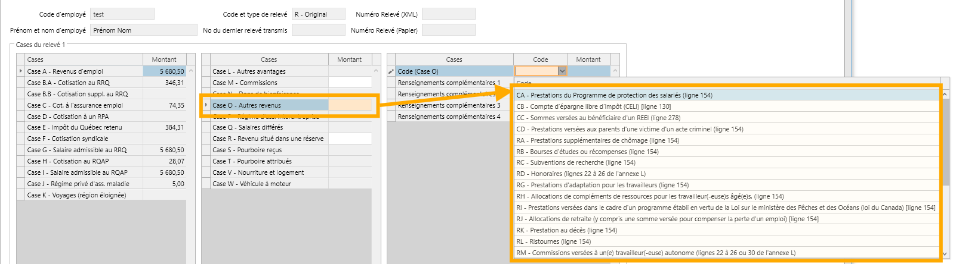Pick RL - Ristournes (ligne 154)
This screenshot has width=953, height=264.
pyautogui.click(x=727, y=241)
